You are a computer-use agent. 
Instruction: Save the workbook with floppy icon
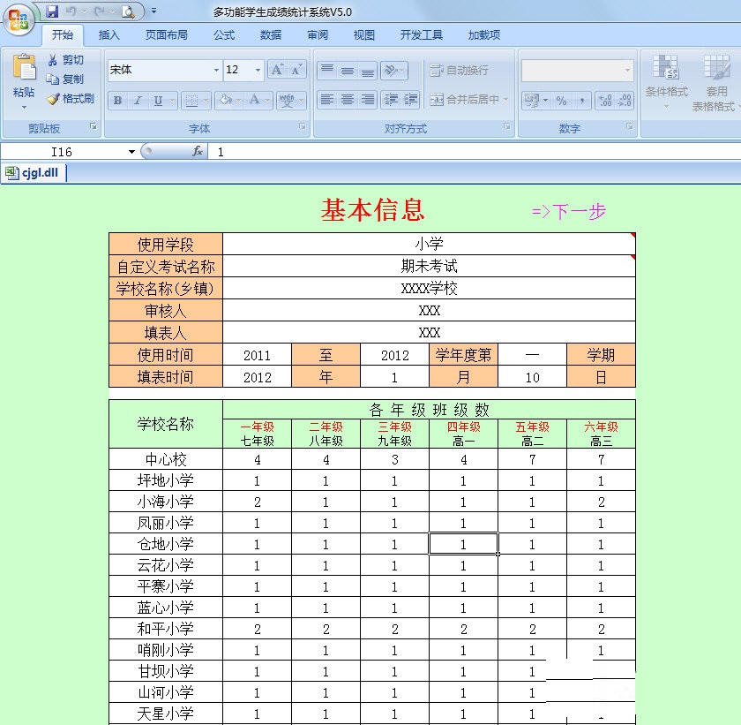coord(52,11)
